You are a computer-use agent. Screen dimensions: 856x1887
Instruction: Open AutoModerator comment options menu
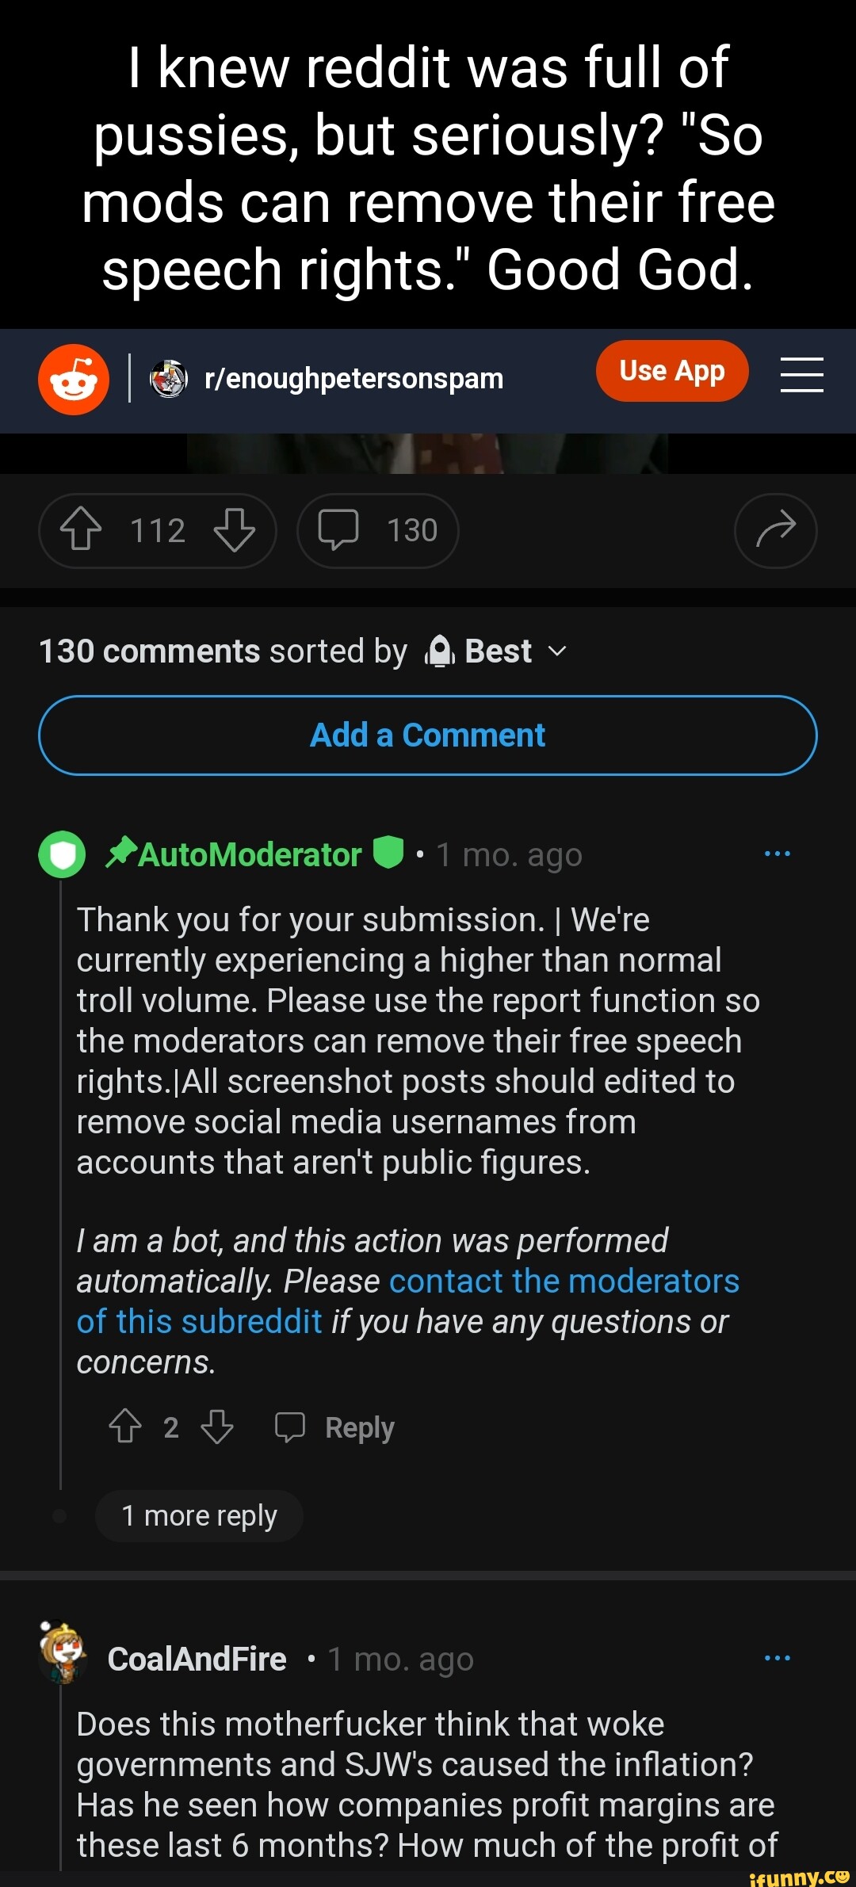[777, 854]
